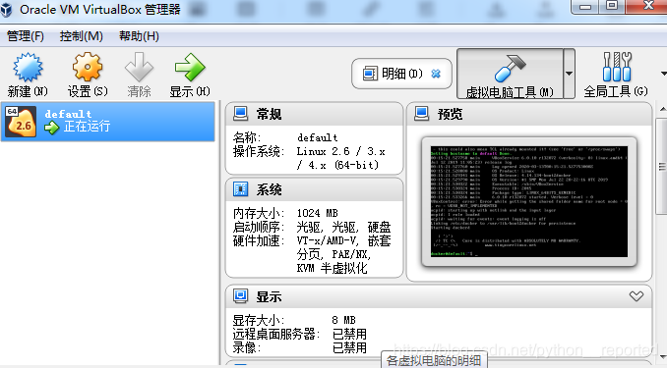Click 'Linux 2.6 / 3.x' operating system value
This screenshot has width=667, height=368.
(340, 151)
